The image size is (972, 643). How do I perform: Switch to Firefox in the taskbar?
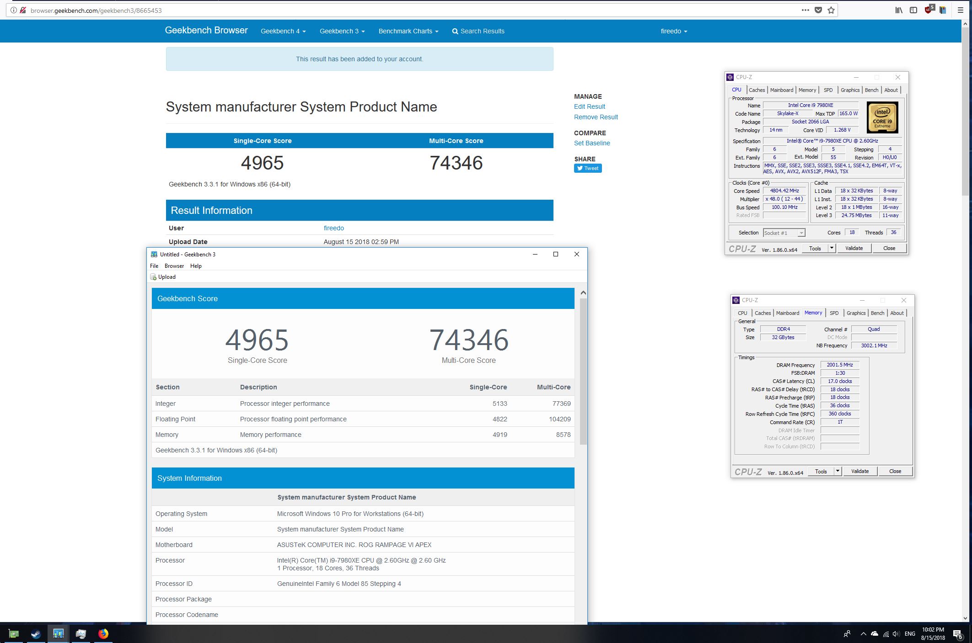(x=103, y=633)
